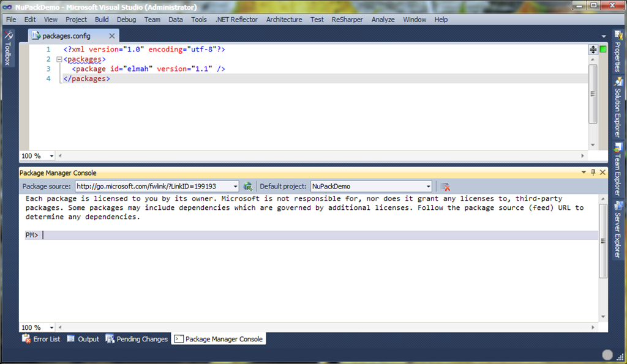This screenshot has width=627, height=364.
Task: Open the Properties side panel
Action: point(618,51)
